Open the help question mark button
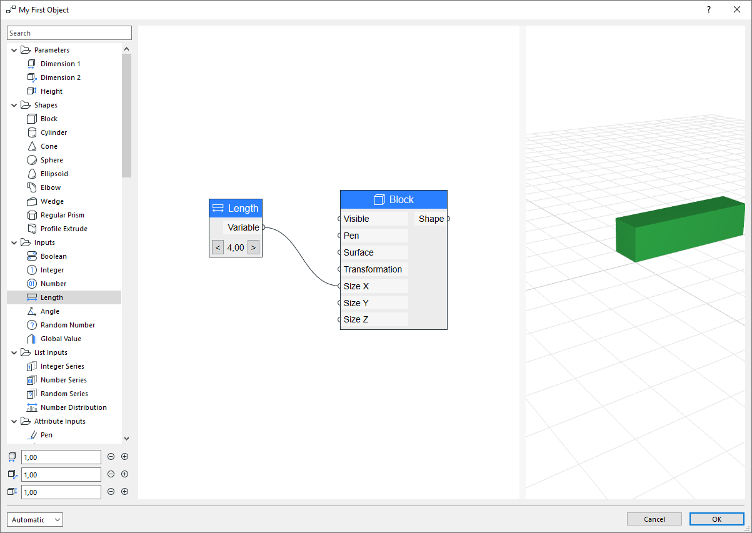The image size is (752, 533). point(709,9)
